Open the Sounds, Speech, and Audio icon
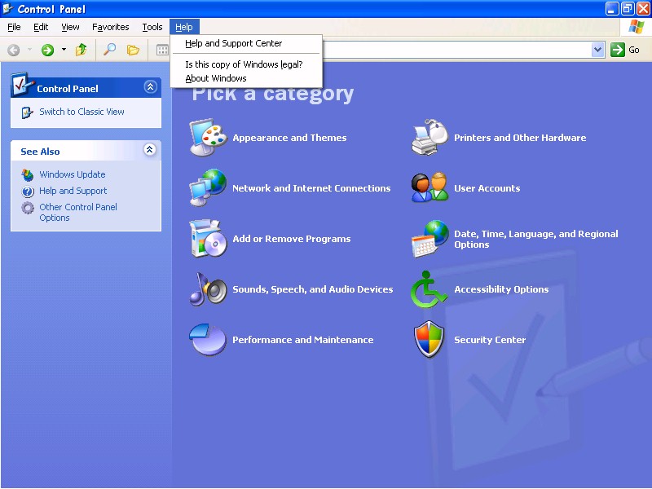The height and width of the screenshot is (489, 652). pos(209,289)
